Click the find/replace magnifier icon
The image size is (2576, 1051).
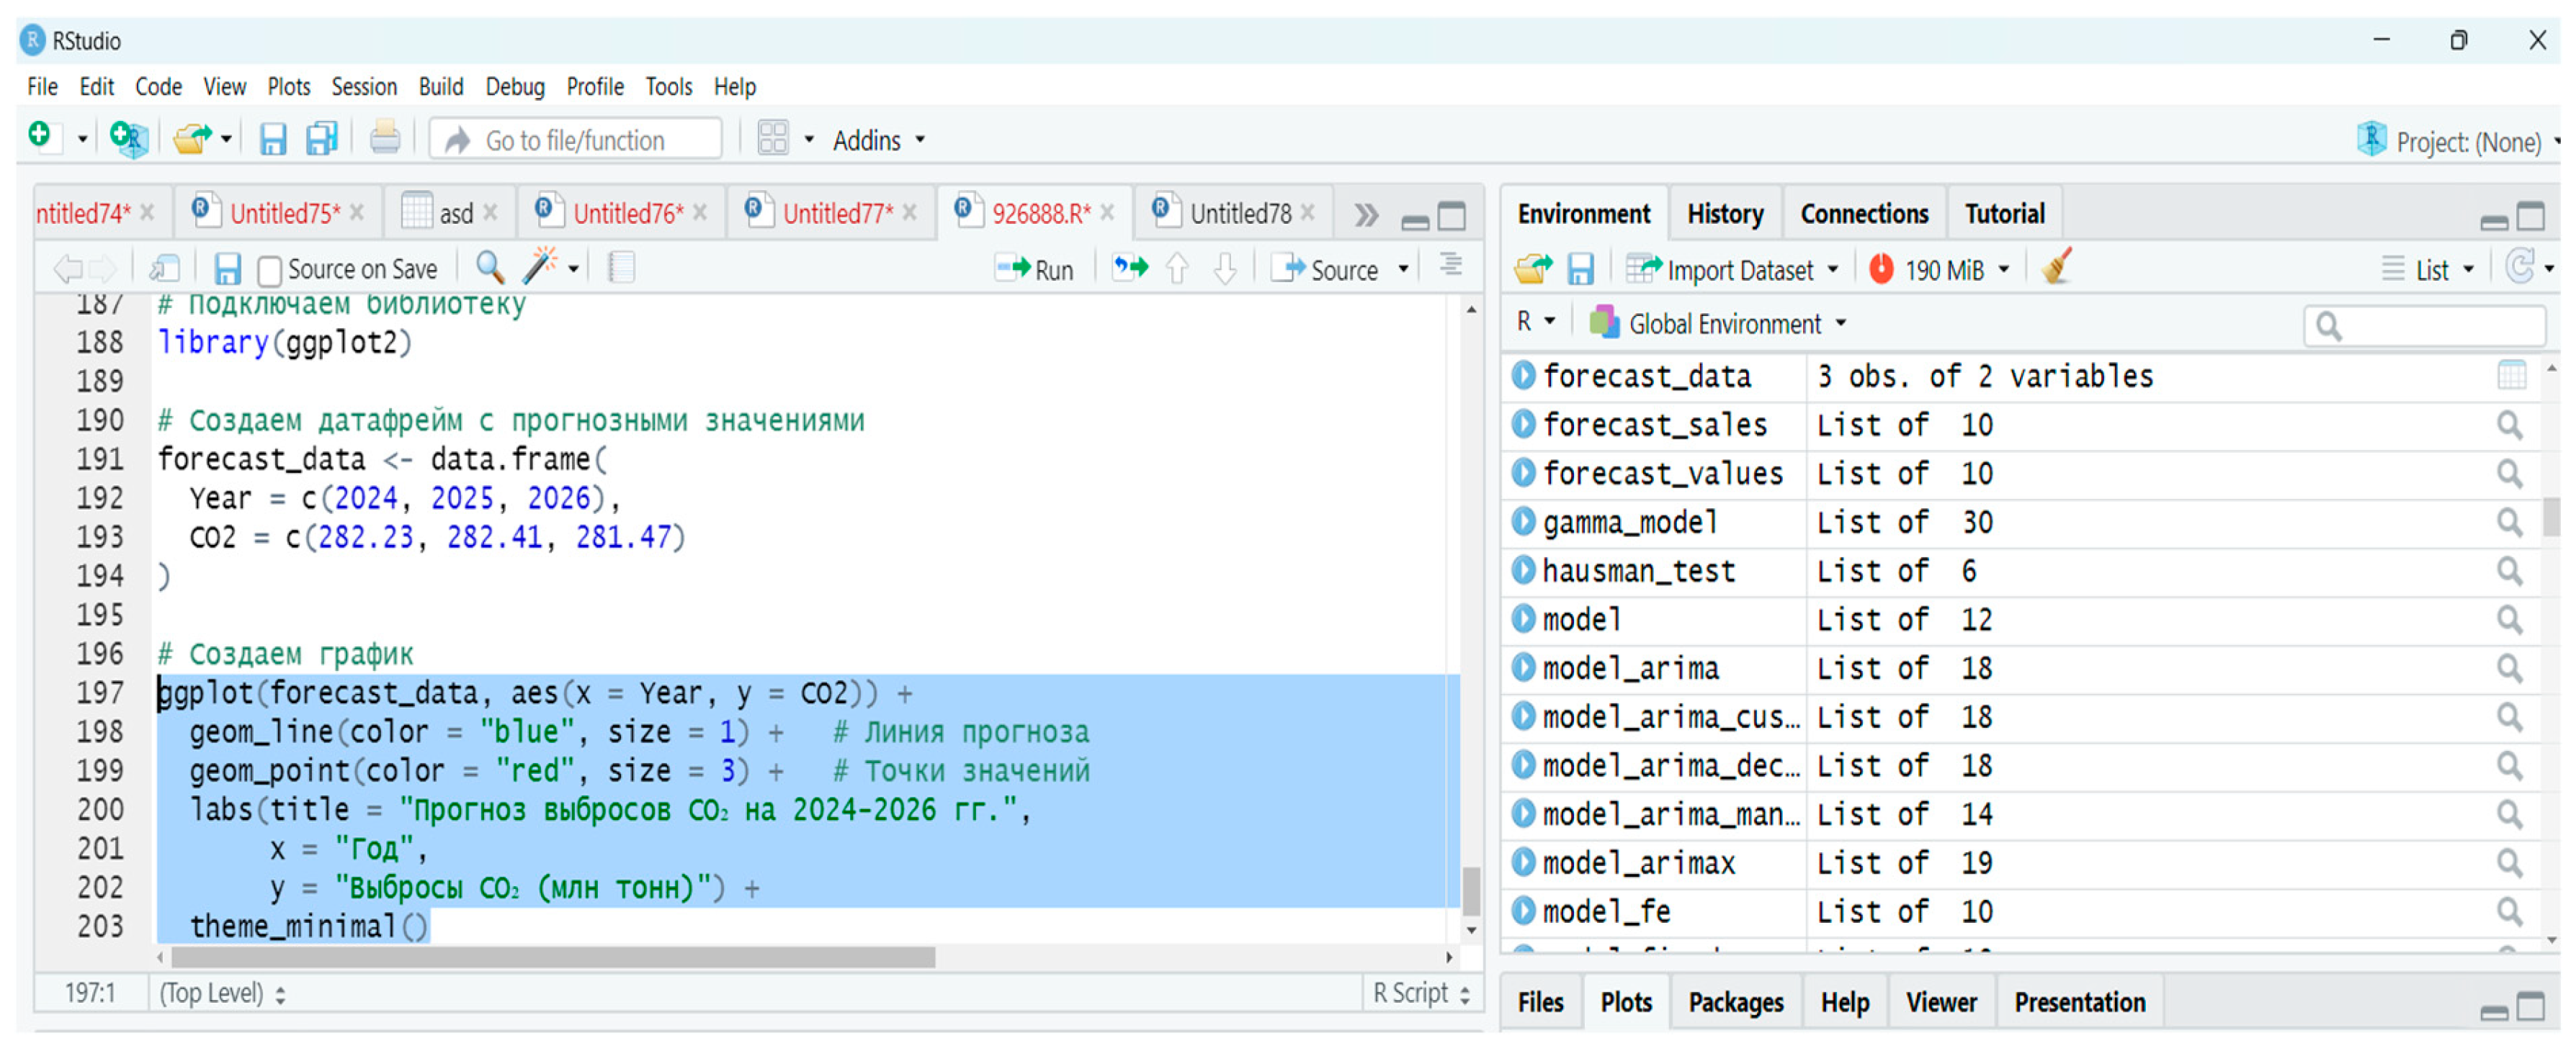pos(489,267)
